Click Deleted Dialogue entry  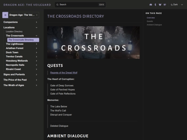59,126
